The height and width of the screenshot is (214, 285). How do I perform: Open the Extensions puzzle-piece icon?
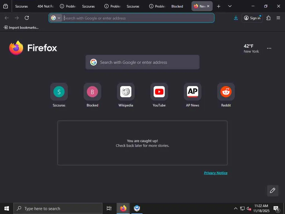[x=269, y=18]
